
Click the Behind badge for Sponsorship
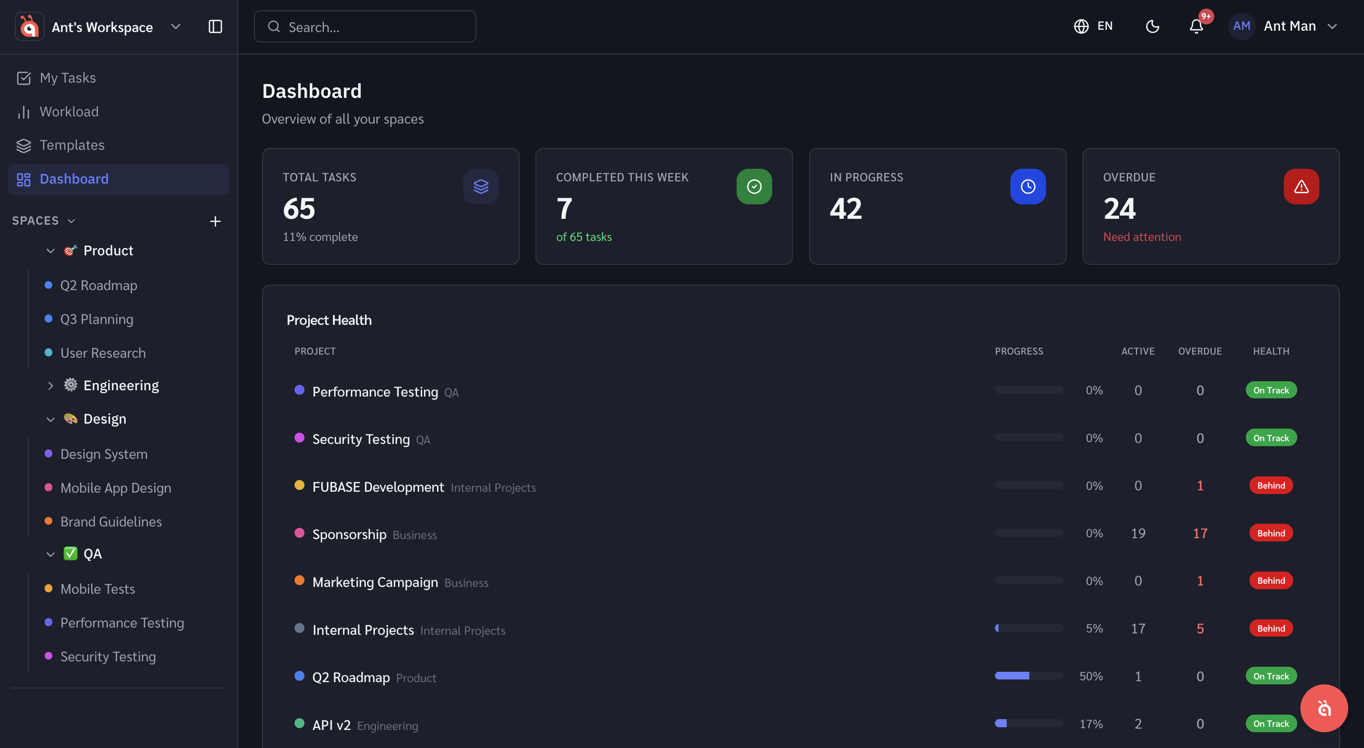click(1271, 533)
